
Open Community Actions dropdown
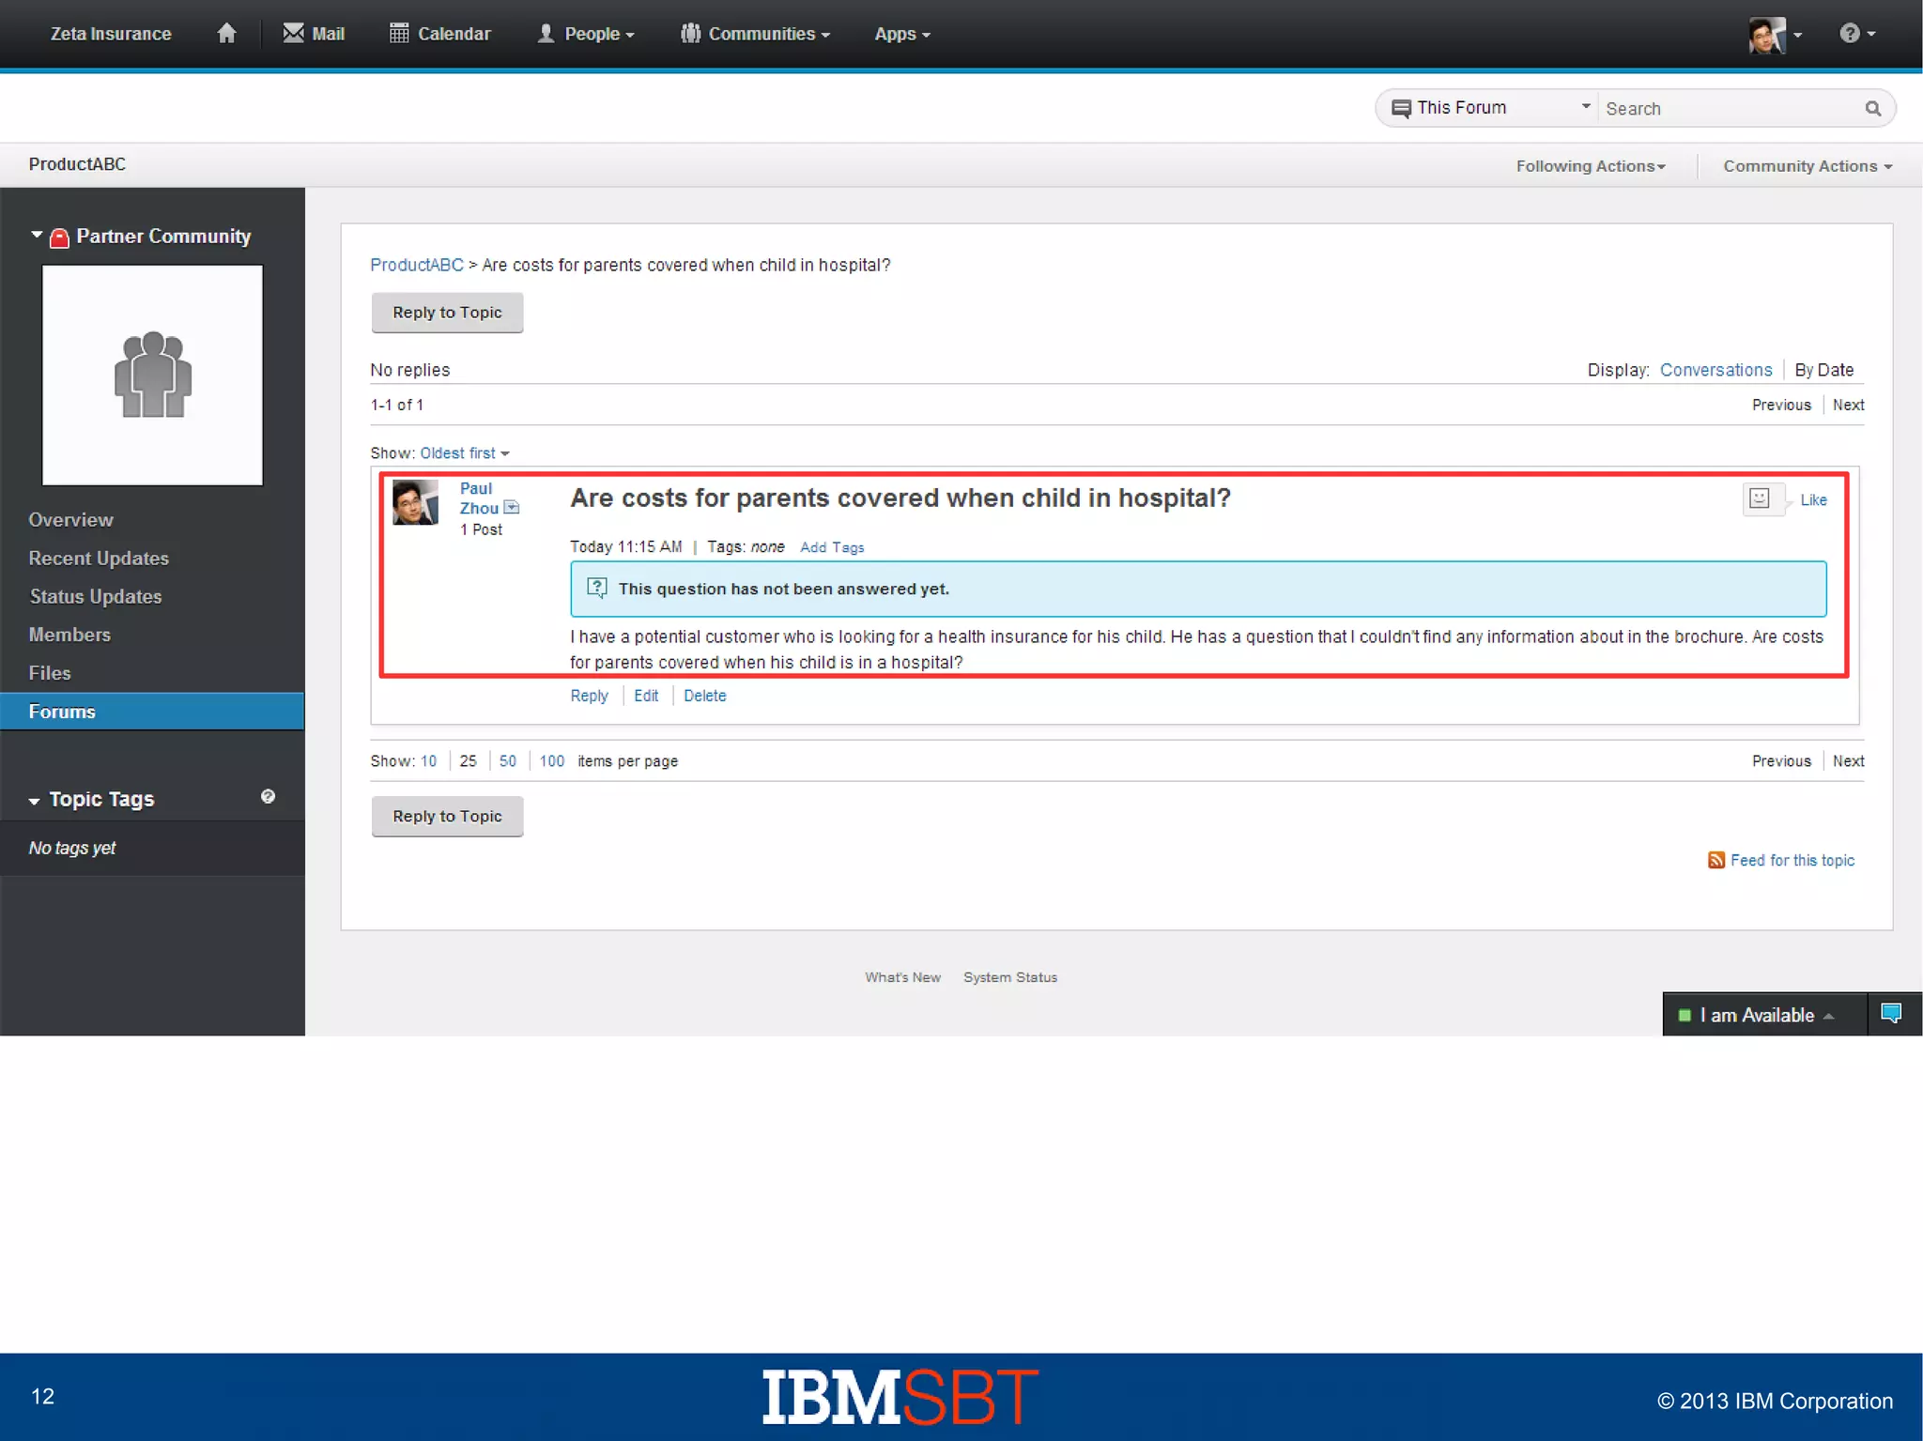tap(1808, 166)
